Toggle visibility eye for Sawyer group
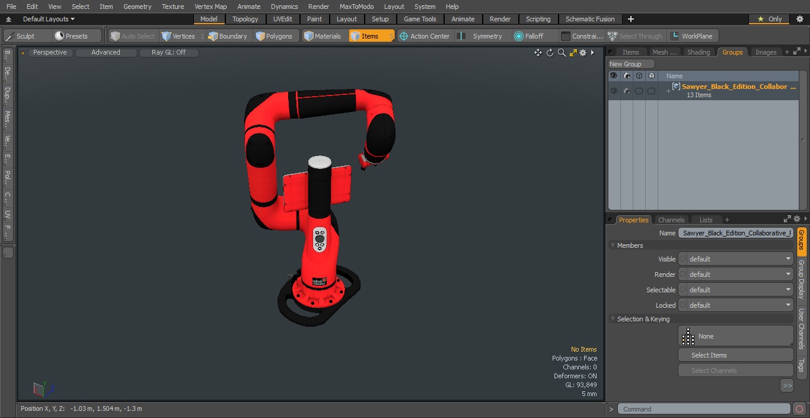The width and height of the screenshot is (810, 418). [x=614, y=91]
